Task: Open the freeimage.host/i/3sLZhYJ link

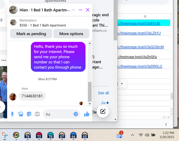Action: [x=139, y=33]
